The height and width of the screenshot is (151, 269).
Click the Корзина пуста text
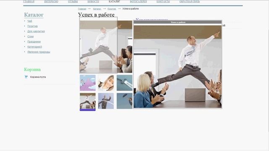coord(38,77)
